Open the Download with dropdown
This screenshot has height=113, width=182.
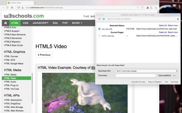pos(147,71)
